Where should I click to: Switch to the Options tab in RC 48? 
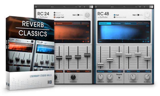[130, 23]
